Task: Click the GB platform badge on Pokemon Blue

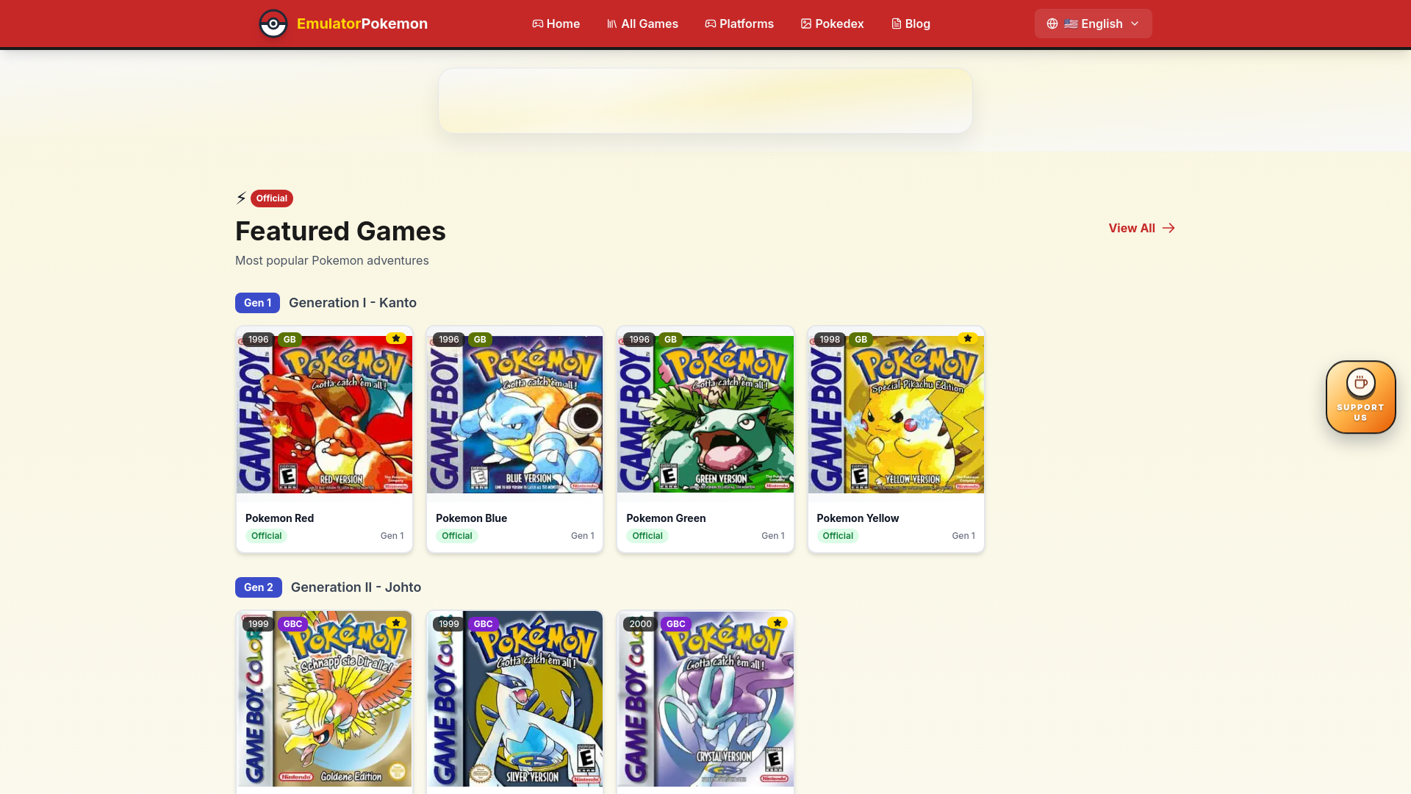Action: 480,340
